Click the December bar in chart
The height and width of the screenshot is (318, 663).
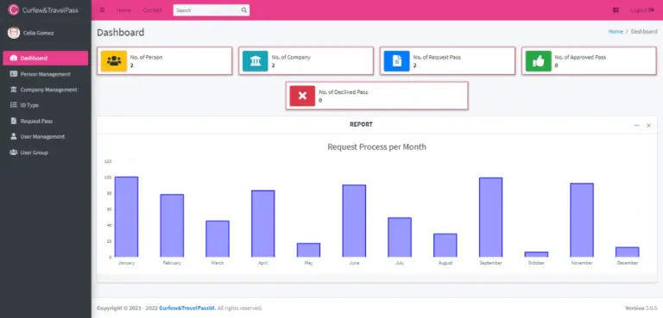pos(628,253)
